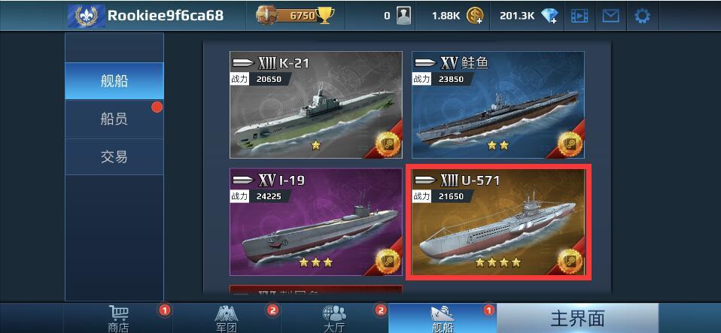
Task: Click the player flag avatar
Action: click(x=87, y=16)
